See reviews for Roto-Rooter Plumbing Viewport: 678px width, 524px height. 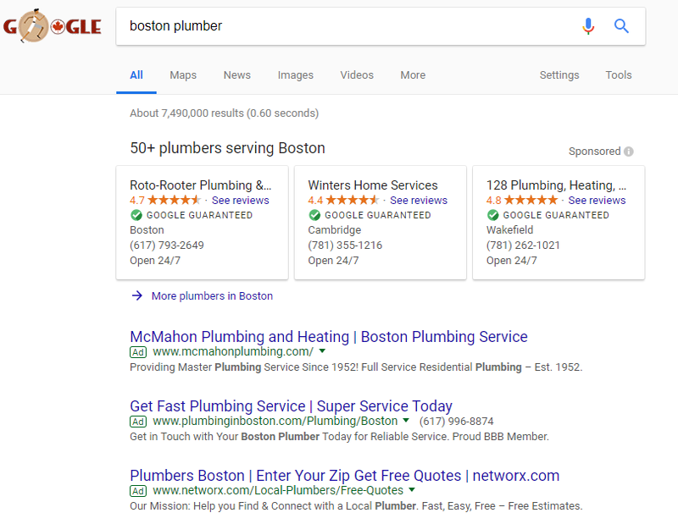click(240, 200)
